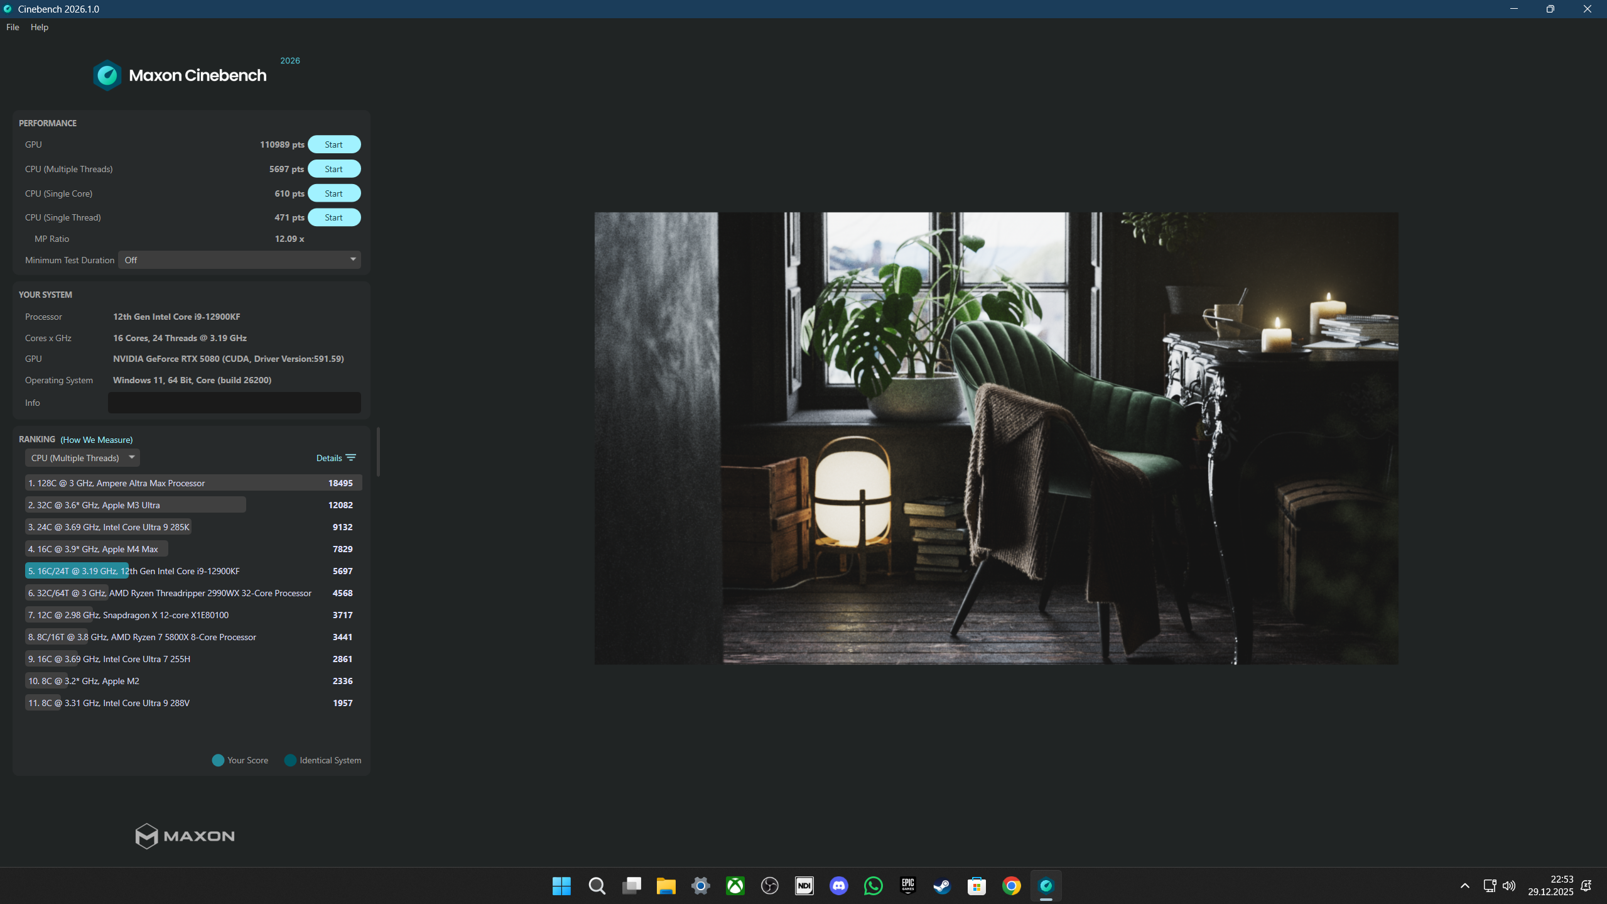Open Google Chrome from the taskbar
This screenshot has height=904, width=1607.
(1011, 886)
